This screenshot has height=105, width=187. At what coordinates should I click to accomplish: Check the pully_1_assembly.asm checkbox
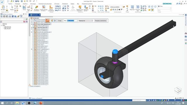[x=33, y=49]
